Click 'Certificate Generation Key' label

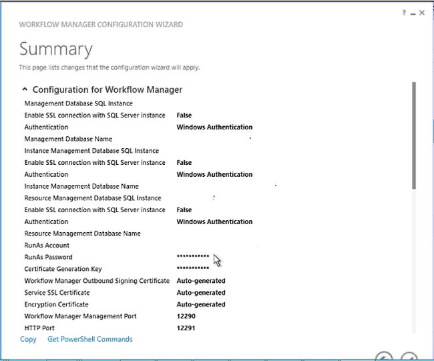63,269
